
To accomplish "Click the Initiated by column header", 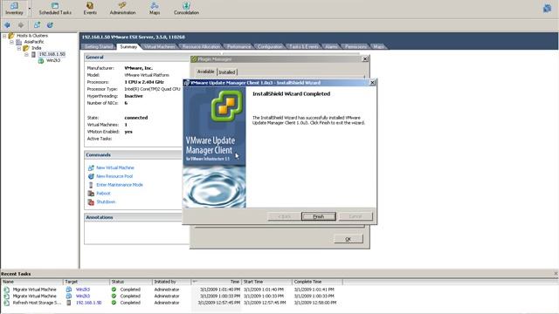I will click(171, 282).
